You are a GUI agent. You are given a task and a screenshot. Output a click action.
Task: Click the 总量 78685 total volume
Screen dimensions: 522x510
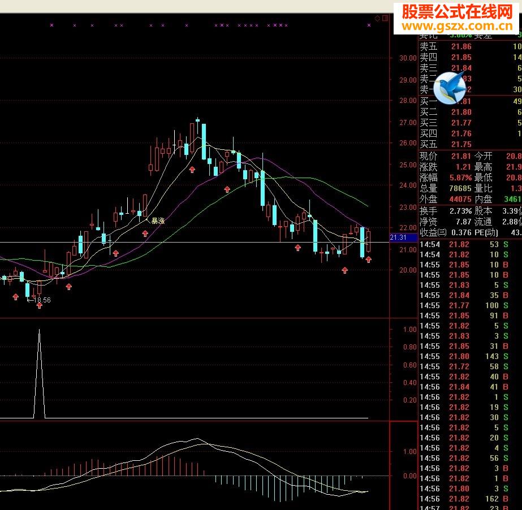coord(460,188)
